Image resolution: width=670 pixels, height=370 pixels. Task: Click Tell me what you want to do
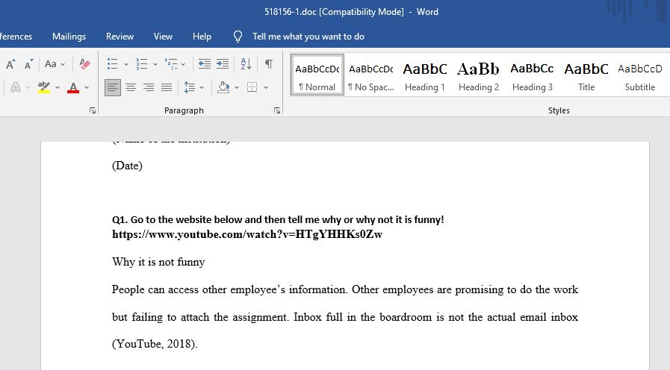[308, 37]
